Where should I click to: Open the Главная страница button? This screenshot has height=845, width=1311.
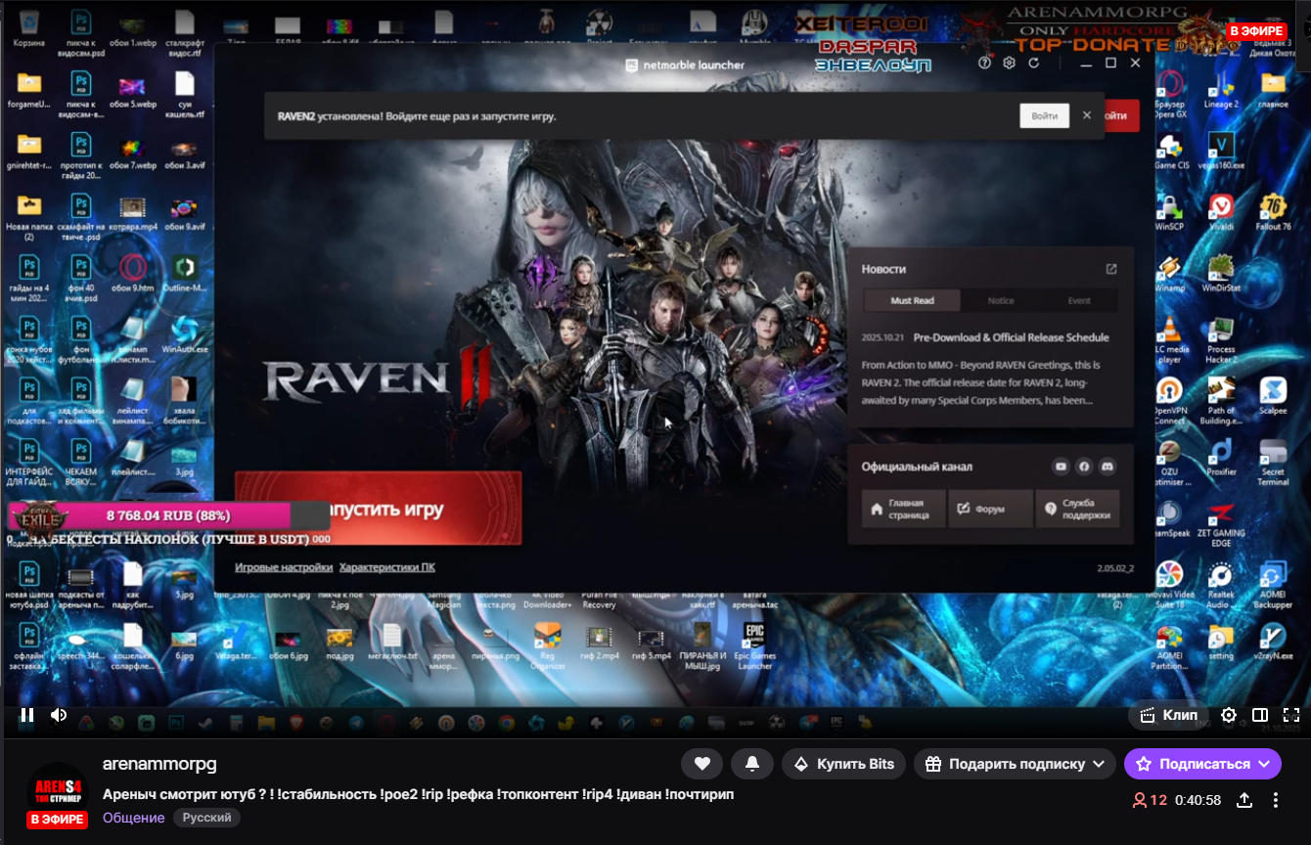[x=903, y=509]
